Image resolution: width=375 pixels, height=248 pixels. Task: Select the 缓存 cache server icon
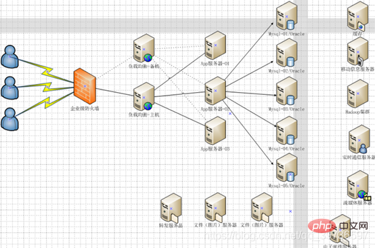click(357, 16)
